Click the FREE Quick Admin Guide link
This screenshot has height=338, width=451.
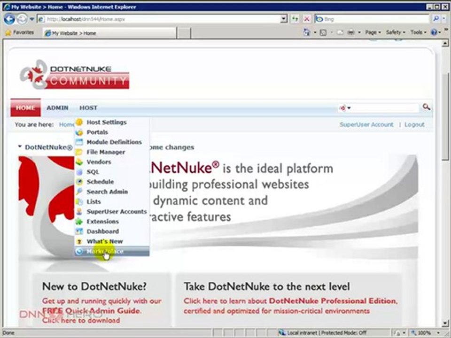click(92, 311)
